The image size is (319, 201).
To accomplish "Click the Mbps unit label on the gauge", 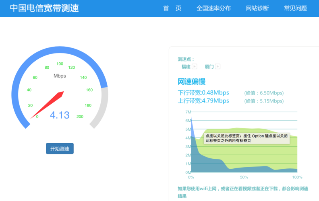I will click(x=60, y=76).
